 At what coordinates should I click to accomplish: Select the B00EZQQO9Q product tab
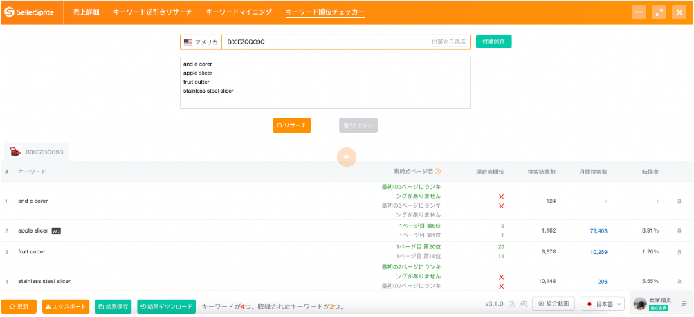pyautogui.click(x=37, y=152)
